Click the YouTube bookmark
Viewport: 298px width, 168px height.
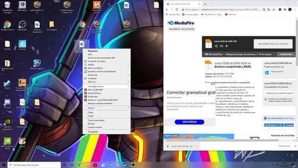(230, 14)
